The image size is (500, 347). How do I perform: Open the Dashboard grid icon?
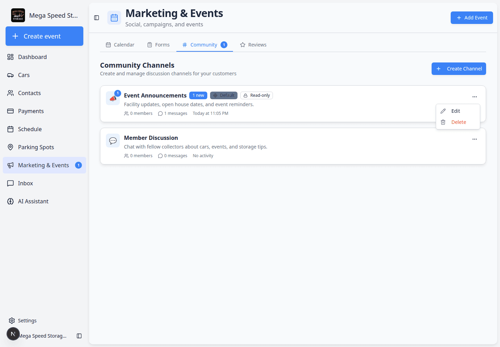pyautogui.click(x=10, y=57)
